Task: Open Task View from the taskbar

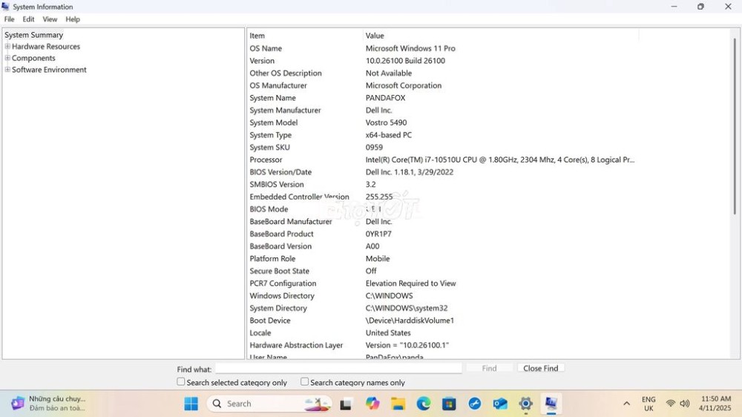Action: tap(346, 404)
